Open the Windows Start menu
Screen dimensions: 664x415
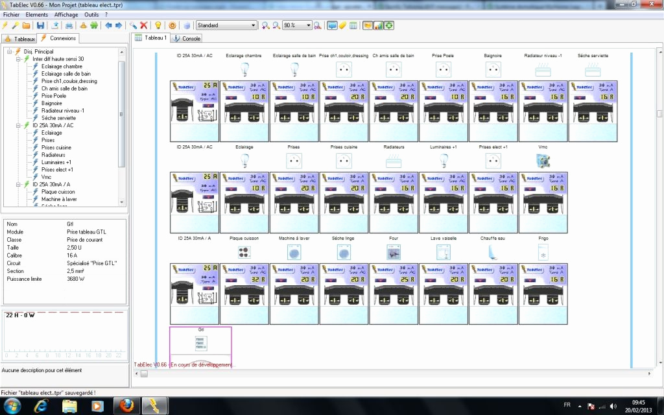click(x=11, y=406)
